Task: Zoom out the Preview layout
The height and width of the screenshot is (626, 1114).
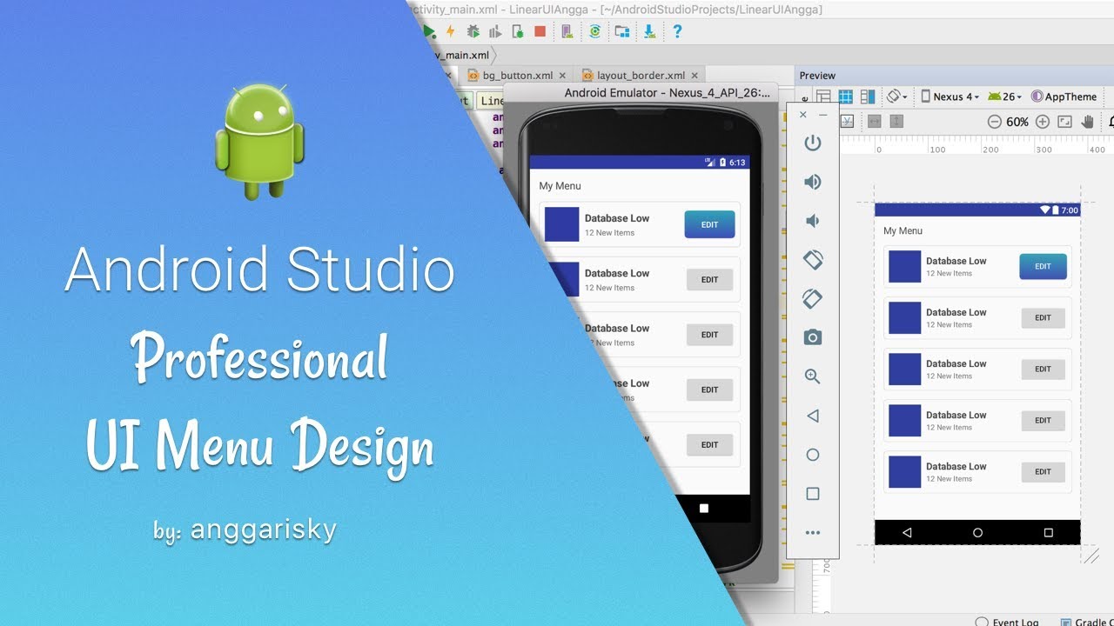Action: coord(994,122)
